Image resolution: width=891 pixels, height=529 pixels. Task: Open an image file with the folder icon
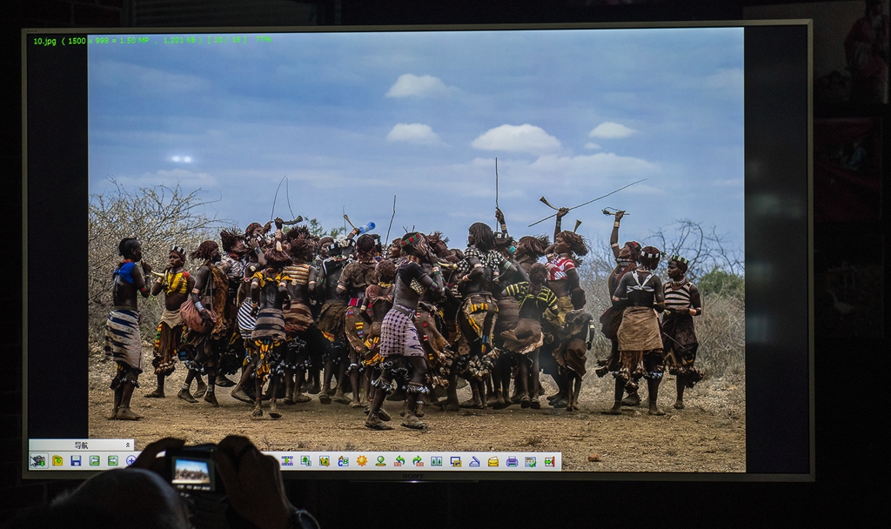point(57,461)
